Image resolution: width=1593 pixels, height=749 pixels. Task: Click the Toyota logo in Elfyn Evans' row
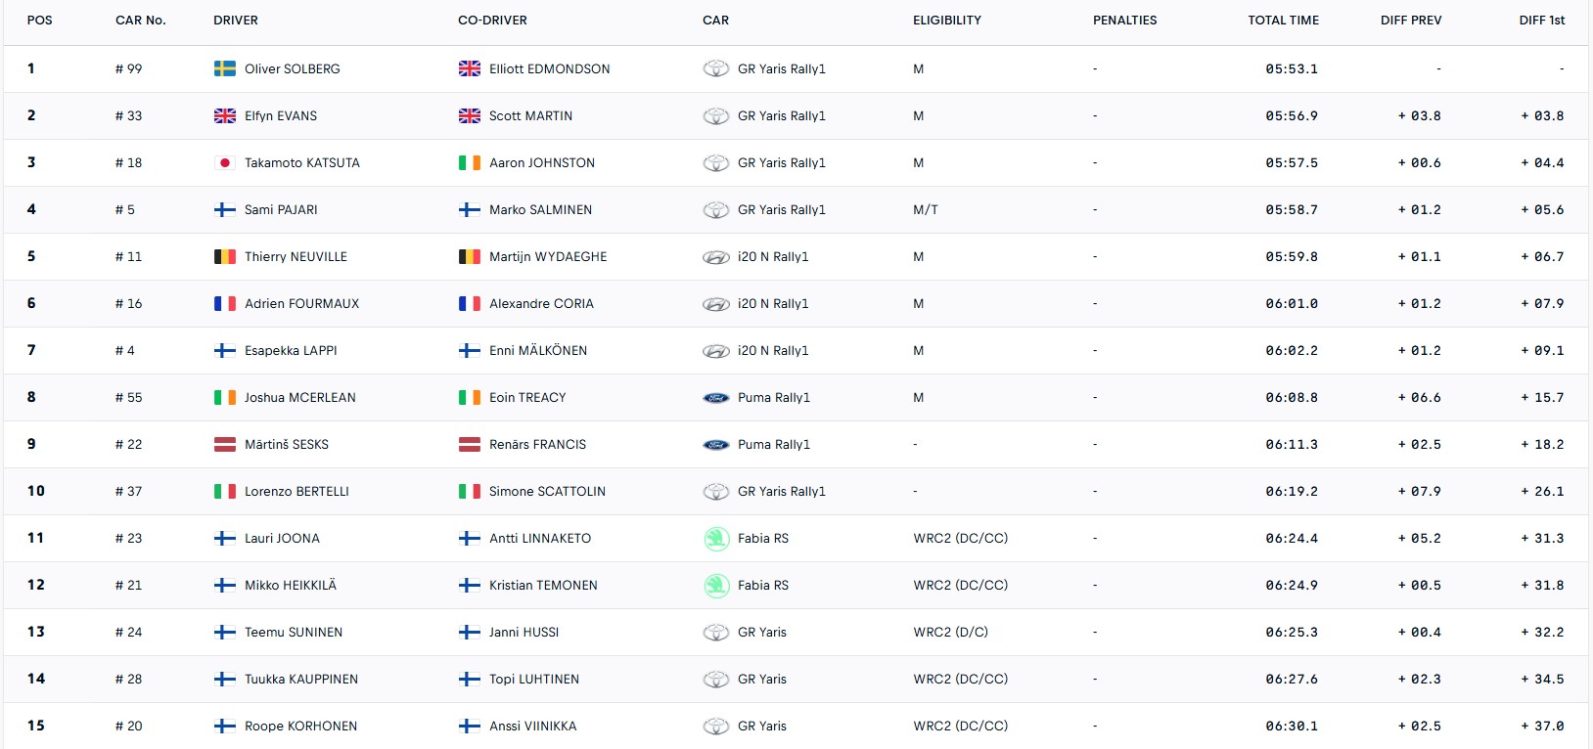(x=716, y=115)
